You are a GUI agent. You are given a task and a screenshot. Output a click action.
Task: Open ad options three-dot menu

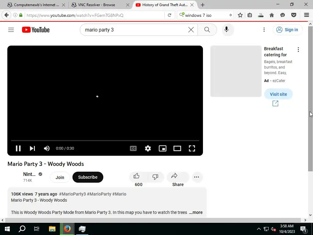coord(298,50)
